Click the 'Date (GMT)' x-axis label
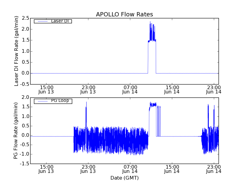 pos(125,178)
